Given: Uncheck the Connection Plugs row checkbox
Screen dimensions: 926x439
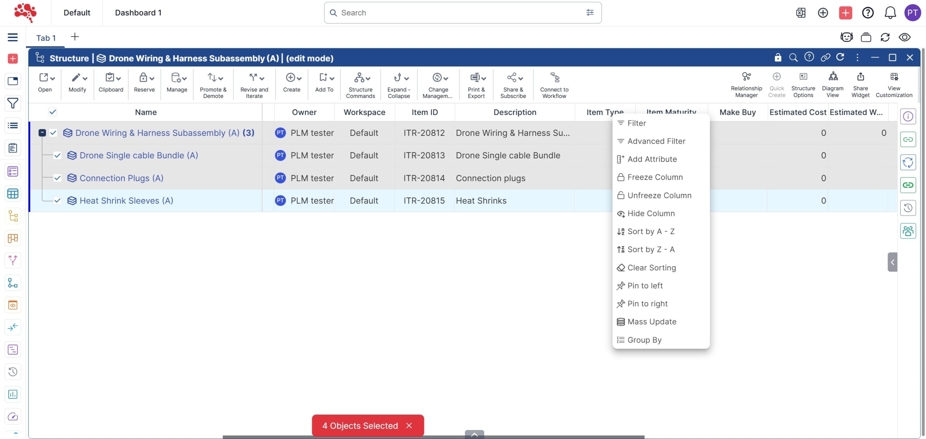Looking at the screenshot, I should click(58, 178).
